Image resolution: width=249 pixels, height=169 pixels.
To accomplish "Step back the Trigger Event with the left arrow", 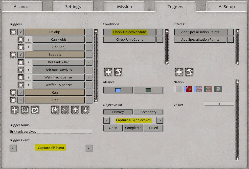I will 13,148.
